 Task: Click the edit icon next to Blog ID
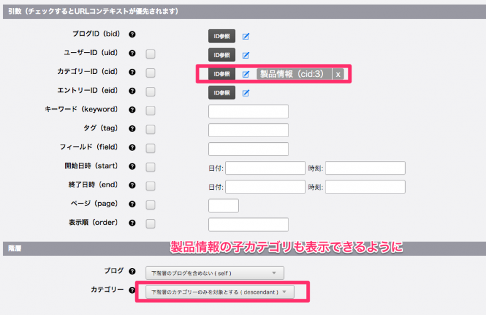coord(246,36)
